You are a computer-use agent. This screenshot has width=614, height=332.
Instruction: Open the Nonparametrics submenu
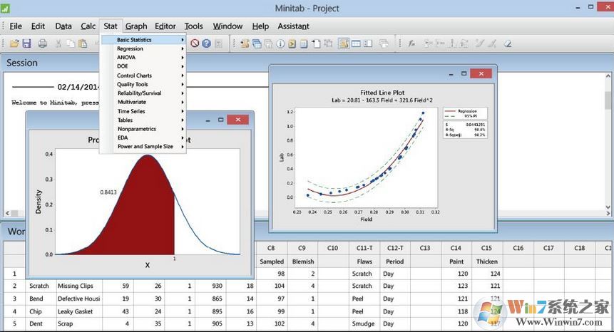(x=143, y=129)
